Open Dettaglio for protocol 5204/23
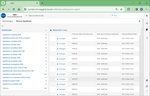Image resolution: width=150 pixels, height=96 pixels. [61, 59]
